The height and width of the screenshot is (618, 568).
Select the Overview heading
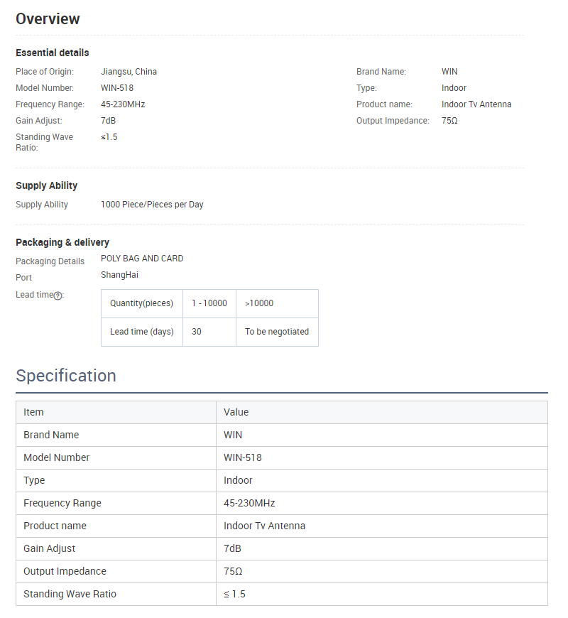click(x=48, y=18)
